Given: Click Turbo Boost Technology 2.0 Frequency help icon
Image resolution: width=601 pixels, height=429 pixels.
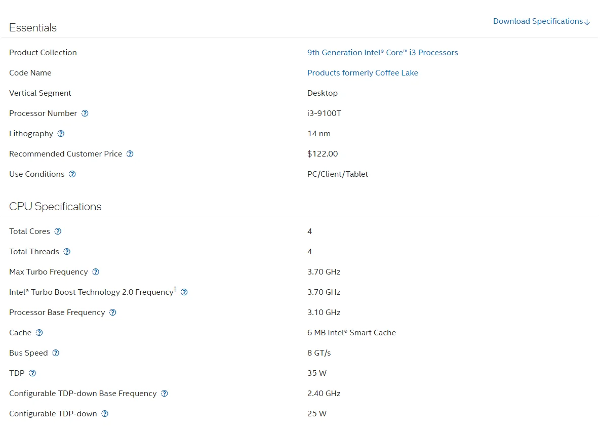Looking at the screenshot, I should click(184, 292).
